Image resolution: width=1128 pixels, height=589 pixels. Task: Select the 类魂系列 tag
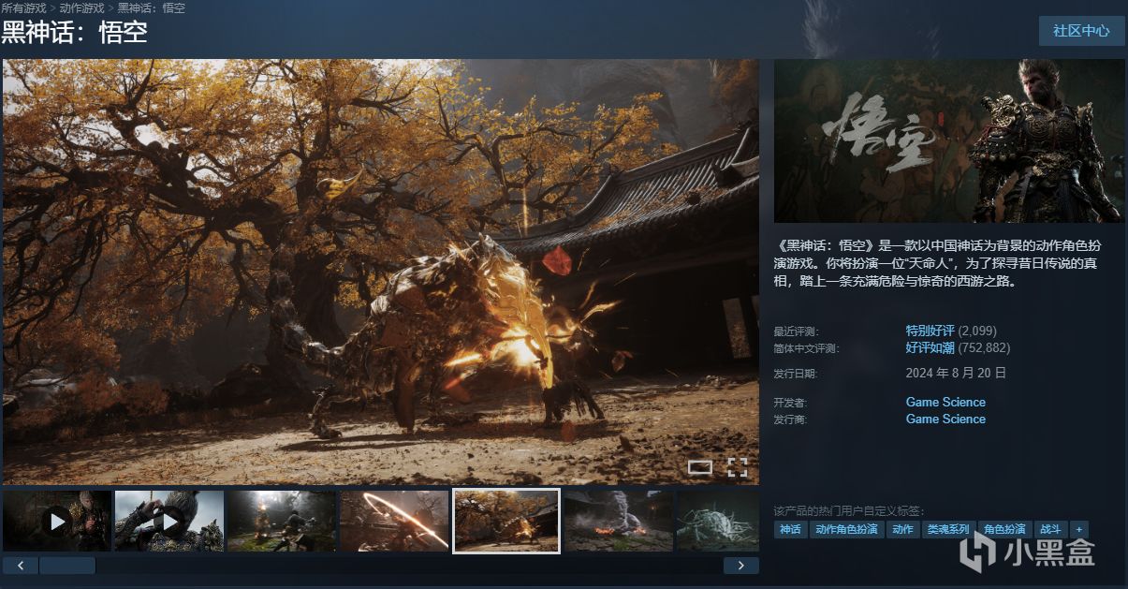[948, 529]
